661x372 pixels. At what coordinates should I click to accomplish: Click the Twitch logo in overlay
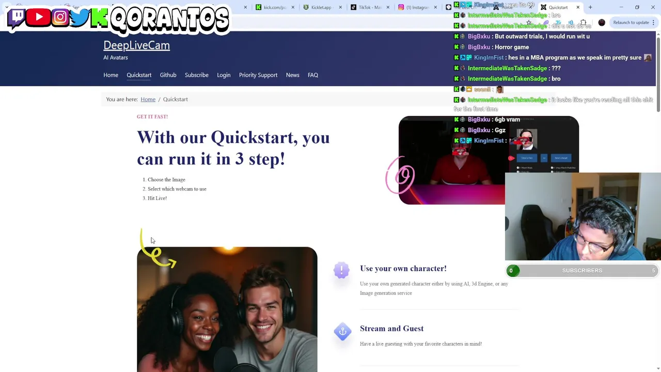coord(17,18)
